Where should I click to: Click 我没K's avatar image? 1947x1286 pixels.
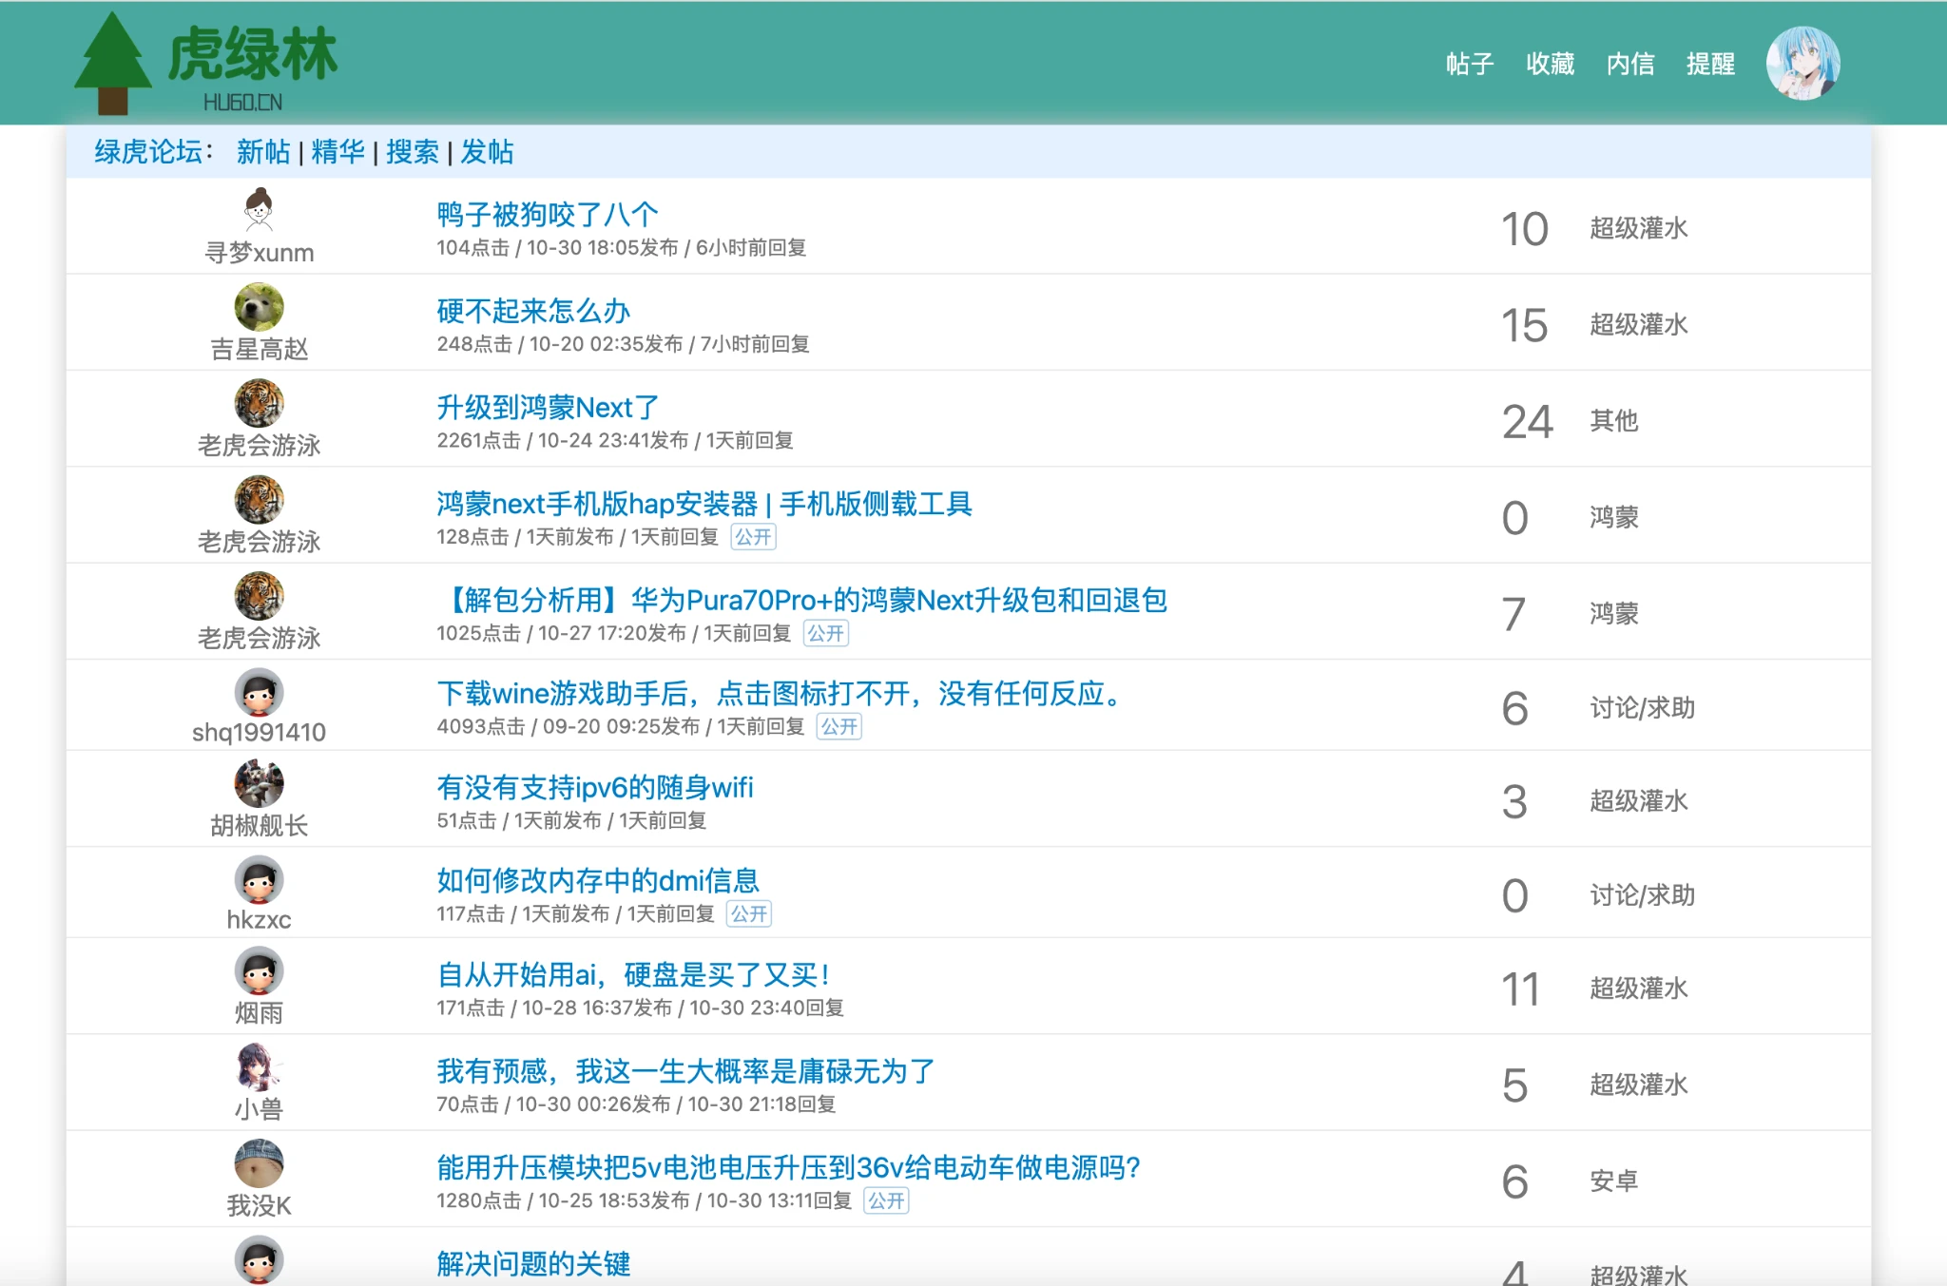(259, 1162)
